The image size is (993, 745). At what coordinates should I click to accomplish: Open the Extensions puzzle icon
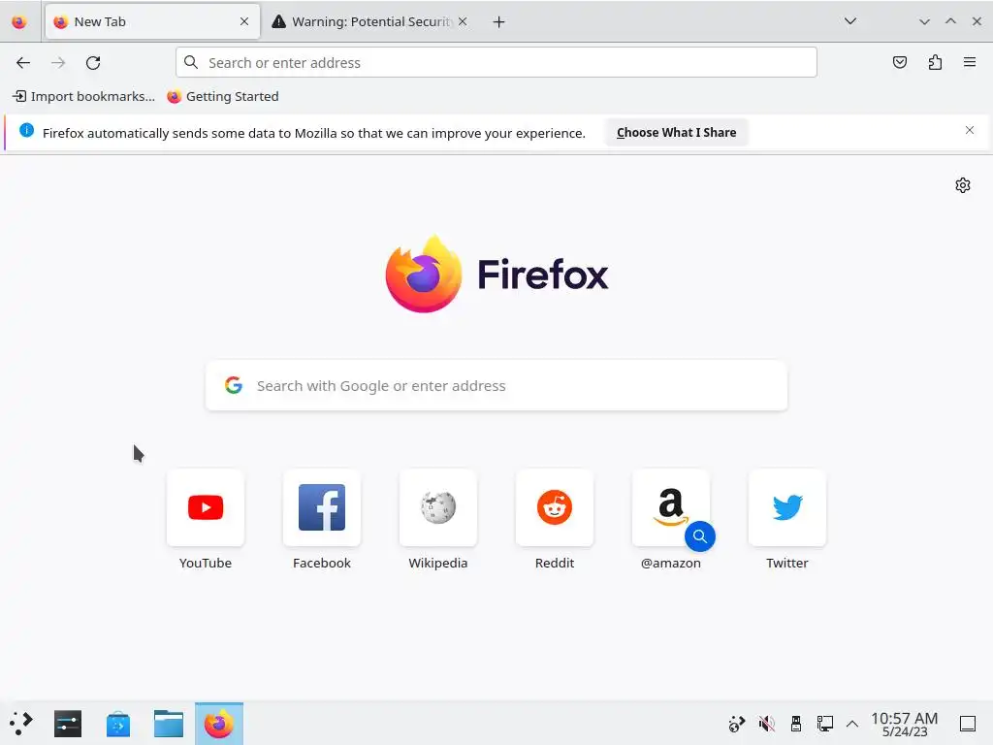tap(935, 62)
